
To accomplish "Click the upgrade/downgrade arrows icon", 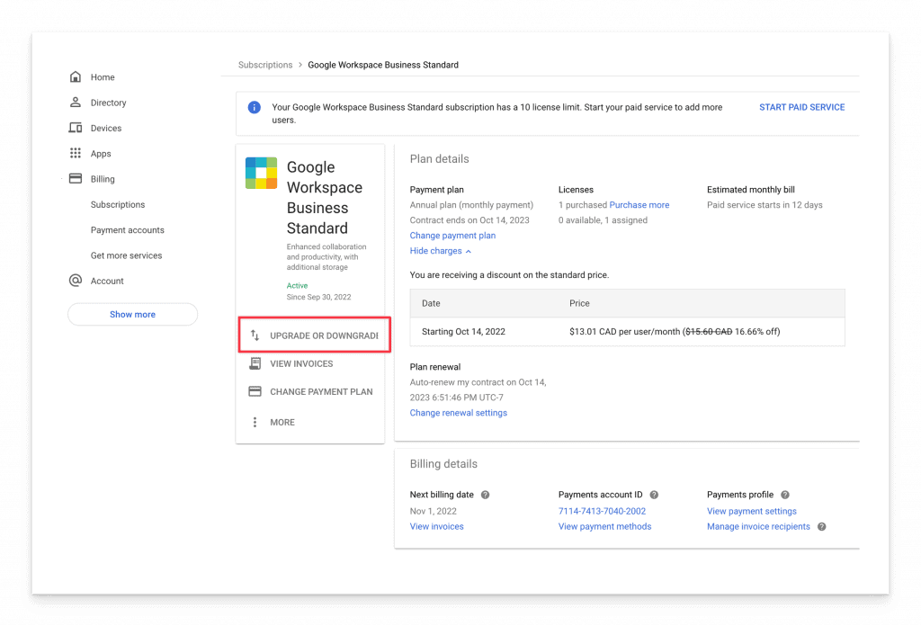I will click(255, 335).
